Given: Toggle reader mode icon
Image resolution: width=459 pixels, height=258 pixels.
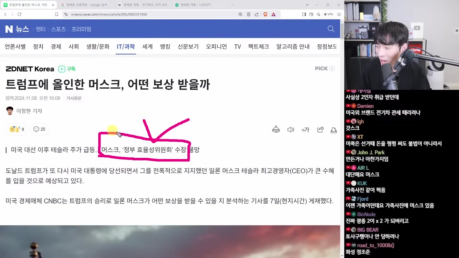Looking at the screenshot, I should coord(249,14).
